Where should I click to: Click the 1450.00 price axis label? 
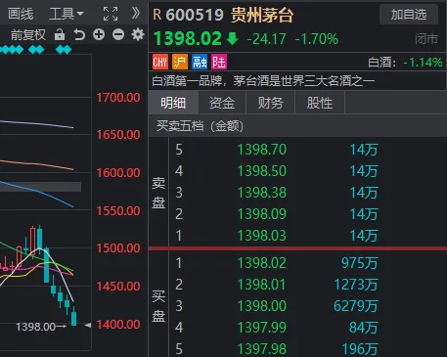coord(118,287)
